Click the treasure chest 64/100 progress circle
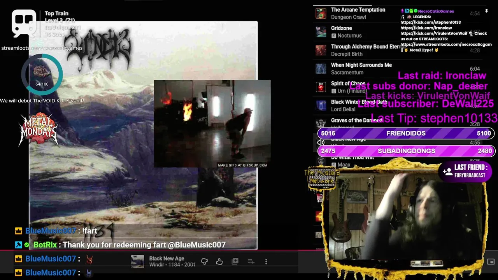The image size is (498, 280). 42,74
